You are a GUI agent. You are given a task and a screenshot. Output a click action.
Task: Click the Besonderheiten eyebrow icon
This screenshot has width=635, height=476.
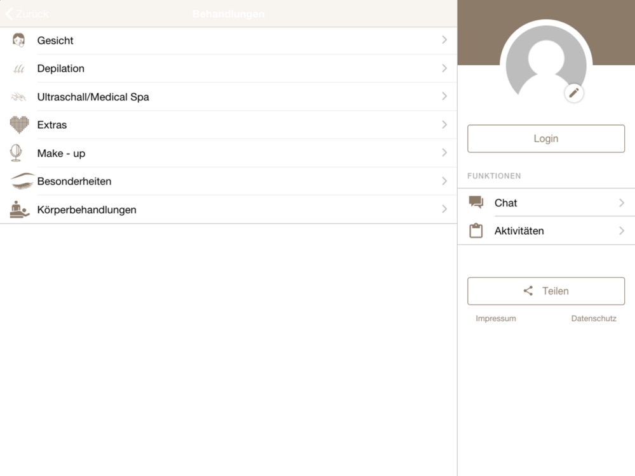tap(22, 181)
